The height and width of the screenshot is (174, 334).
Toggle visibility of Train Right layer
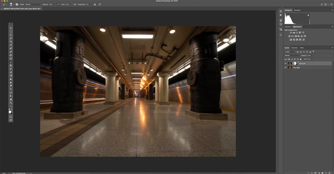point(286,68)
